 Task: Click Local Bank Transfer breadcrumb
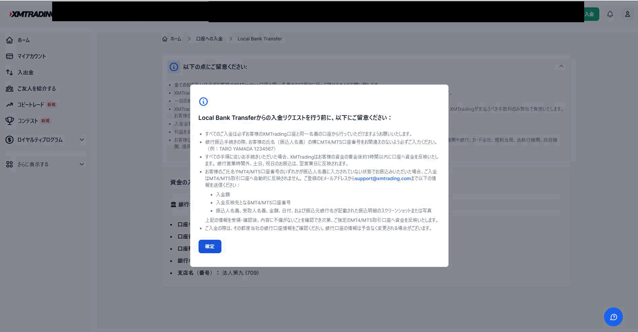260,39
